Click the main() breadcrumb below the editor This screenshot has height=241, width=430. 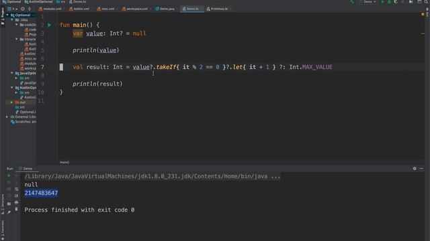coord(64,162)
